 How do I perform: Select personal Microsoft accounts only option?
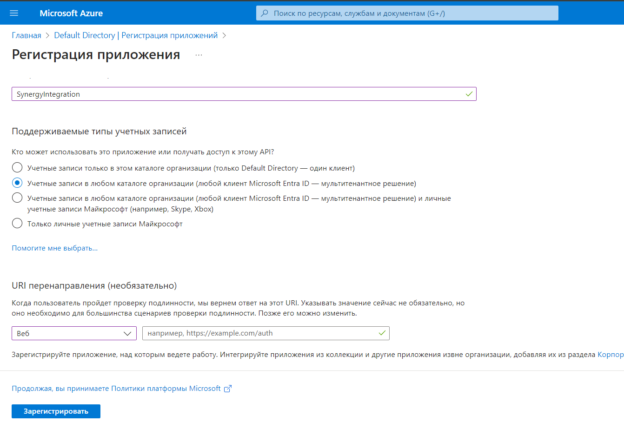click(x=17, y=224)
